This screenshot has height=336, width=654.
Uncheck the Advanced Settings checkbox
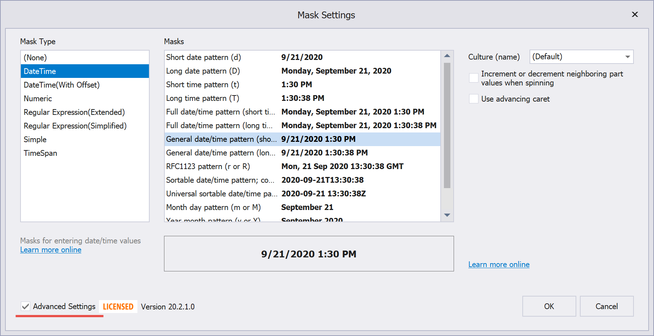26,307
